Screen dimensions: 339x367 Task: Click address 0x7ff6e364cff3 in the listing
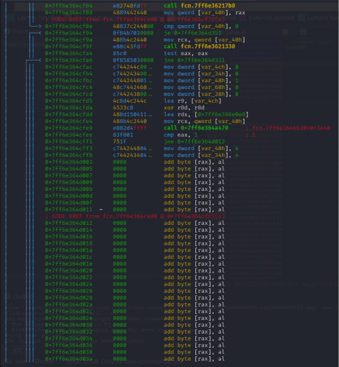click(x=68, y=148)
